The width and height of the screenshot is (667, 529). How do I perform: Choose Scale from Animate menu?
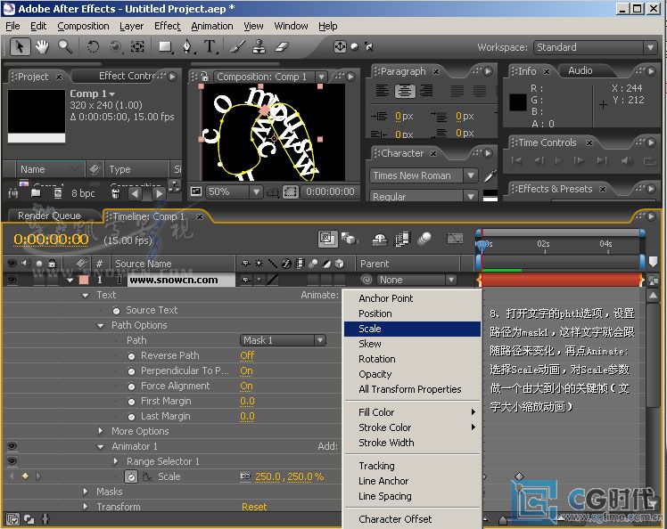click(x=412, y=329)
